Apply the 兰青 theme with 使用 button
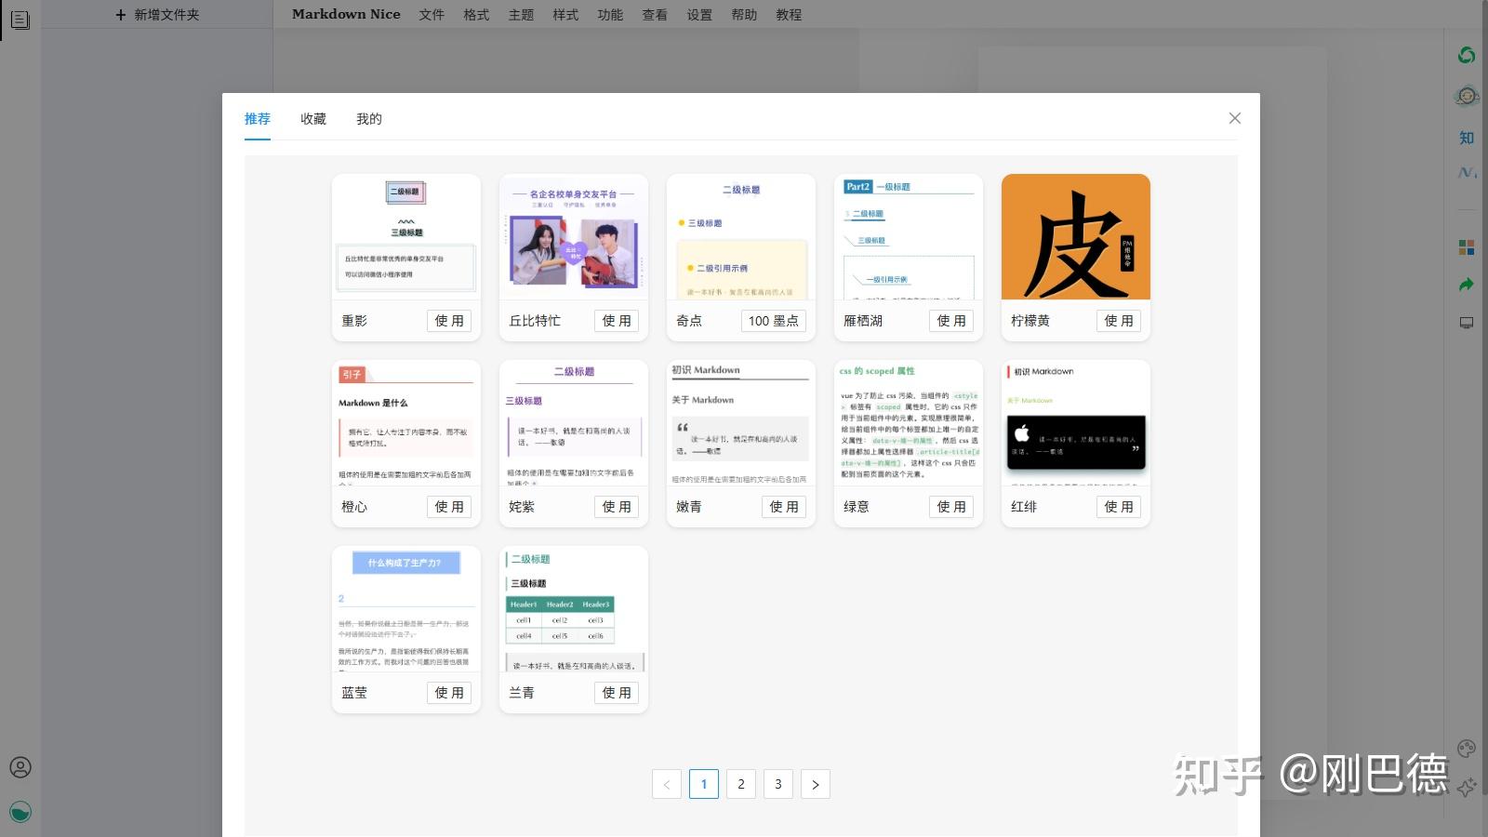1488x837 pixels. pos(617,693)
